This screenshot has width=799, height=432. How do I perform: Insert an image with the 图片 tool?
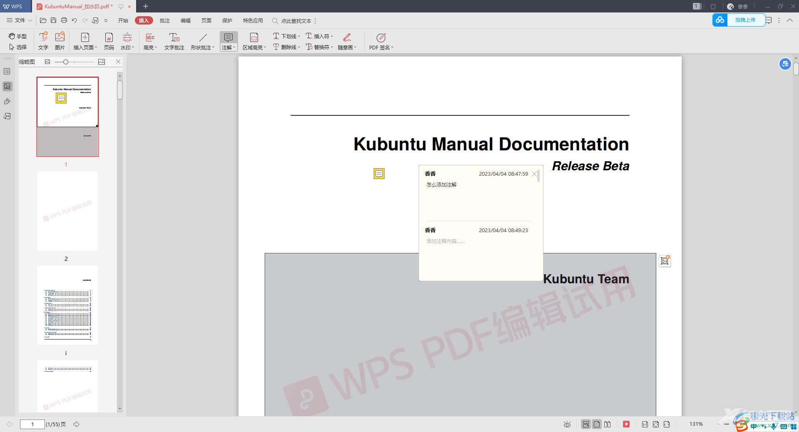pyautogui.click(x=60, y=41)
